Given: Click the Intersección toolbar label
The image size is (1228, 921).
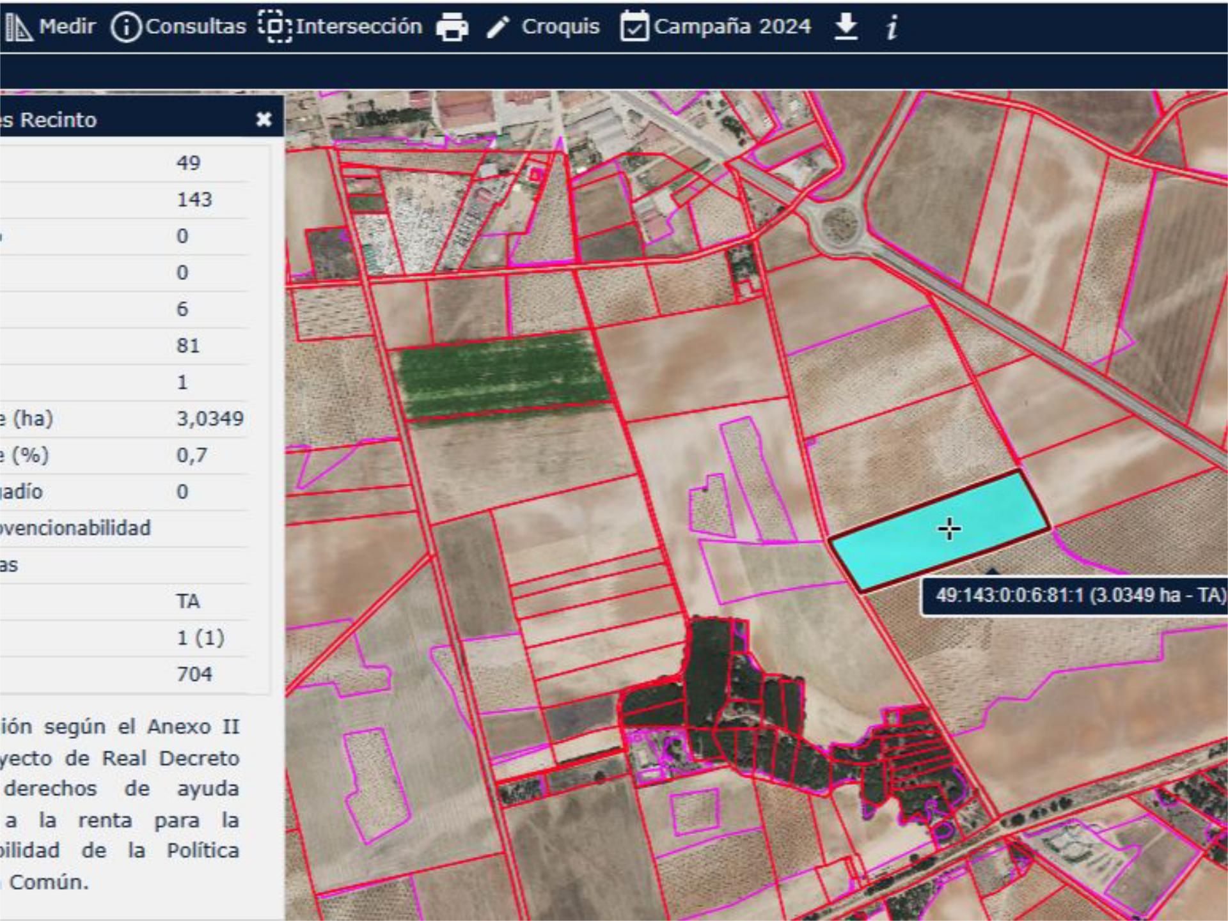Looking at the screenshot, I should 359,26.
